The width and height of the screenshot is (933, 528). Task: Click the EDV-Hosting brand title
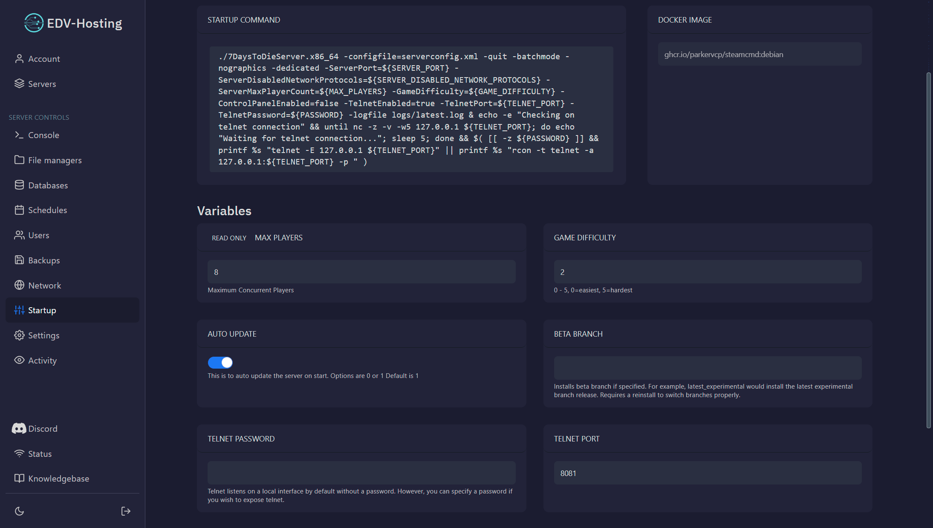[84, 23]
